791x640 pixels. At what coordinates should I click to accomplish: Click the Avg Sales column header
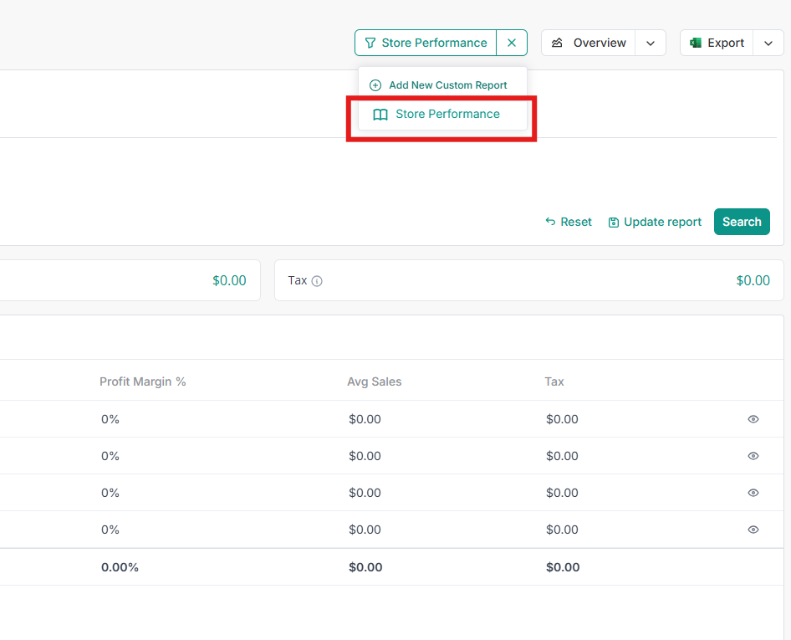click(x=374, y=381)
